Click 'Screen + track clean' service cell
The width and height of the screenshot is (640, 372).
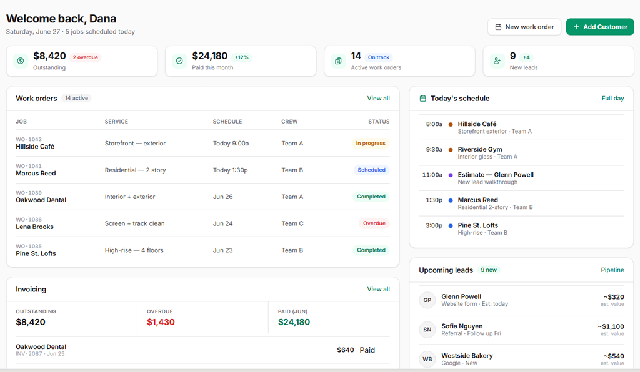click(135, 223)
